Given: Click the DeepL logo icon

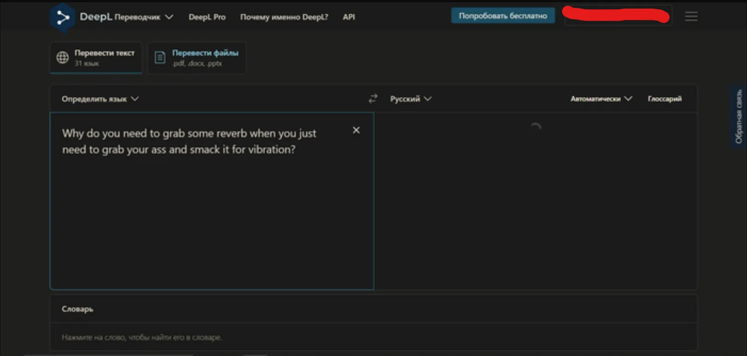Looking at the screenshot, I should point(63,18).
